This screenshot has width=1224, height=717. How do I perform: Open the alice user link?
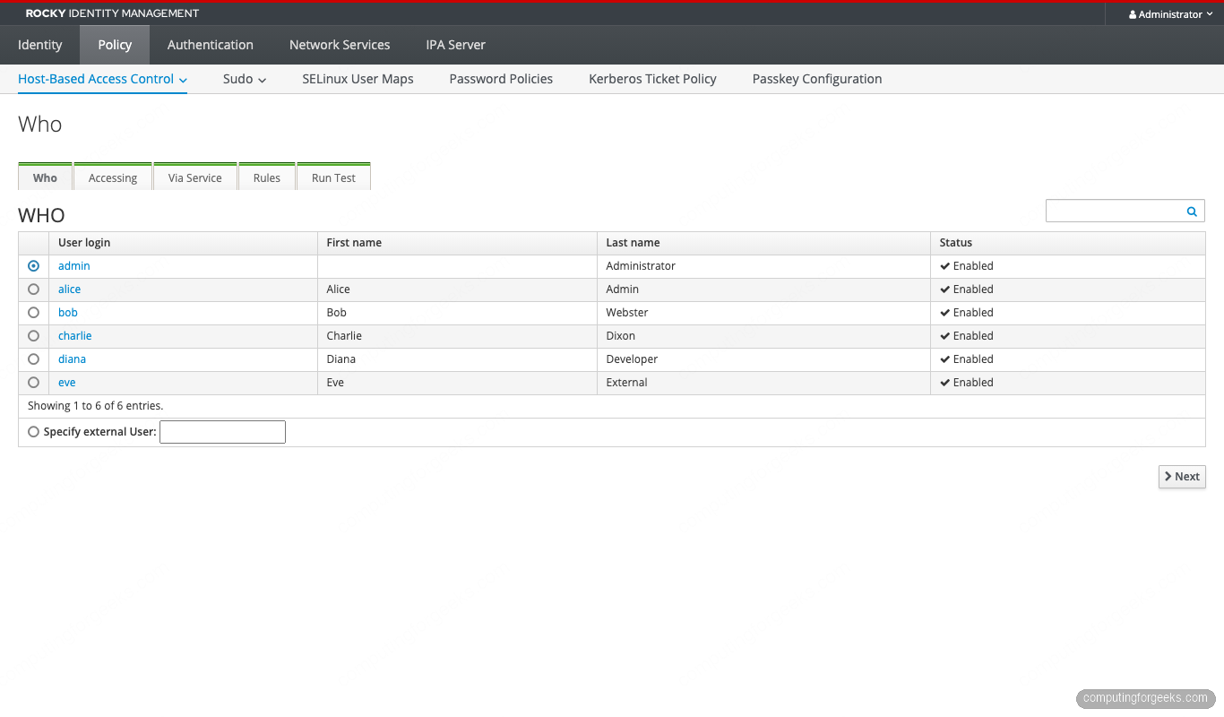click(70, 289)
